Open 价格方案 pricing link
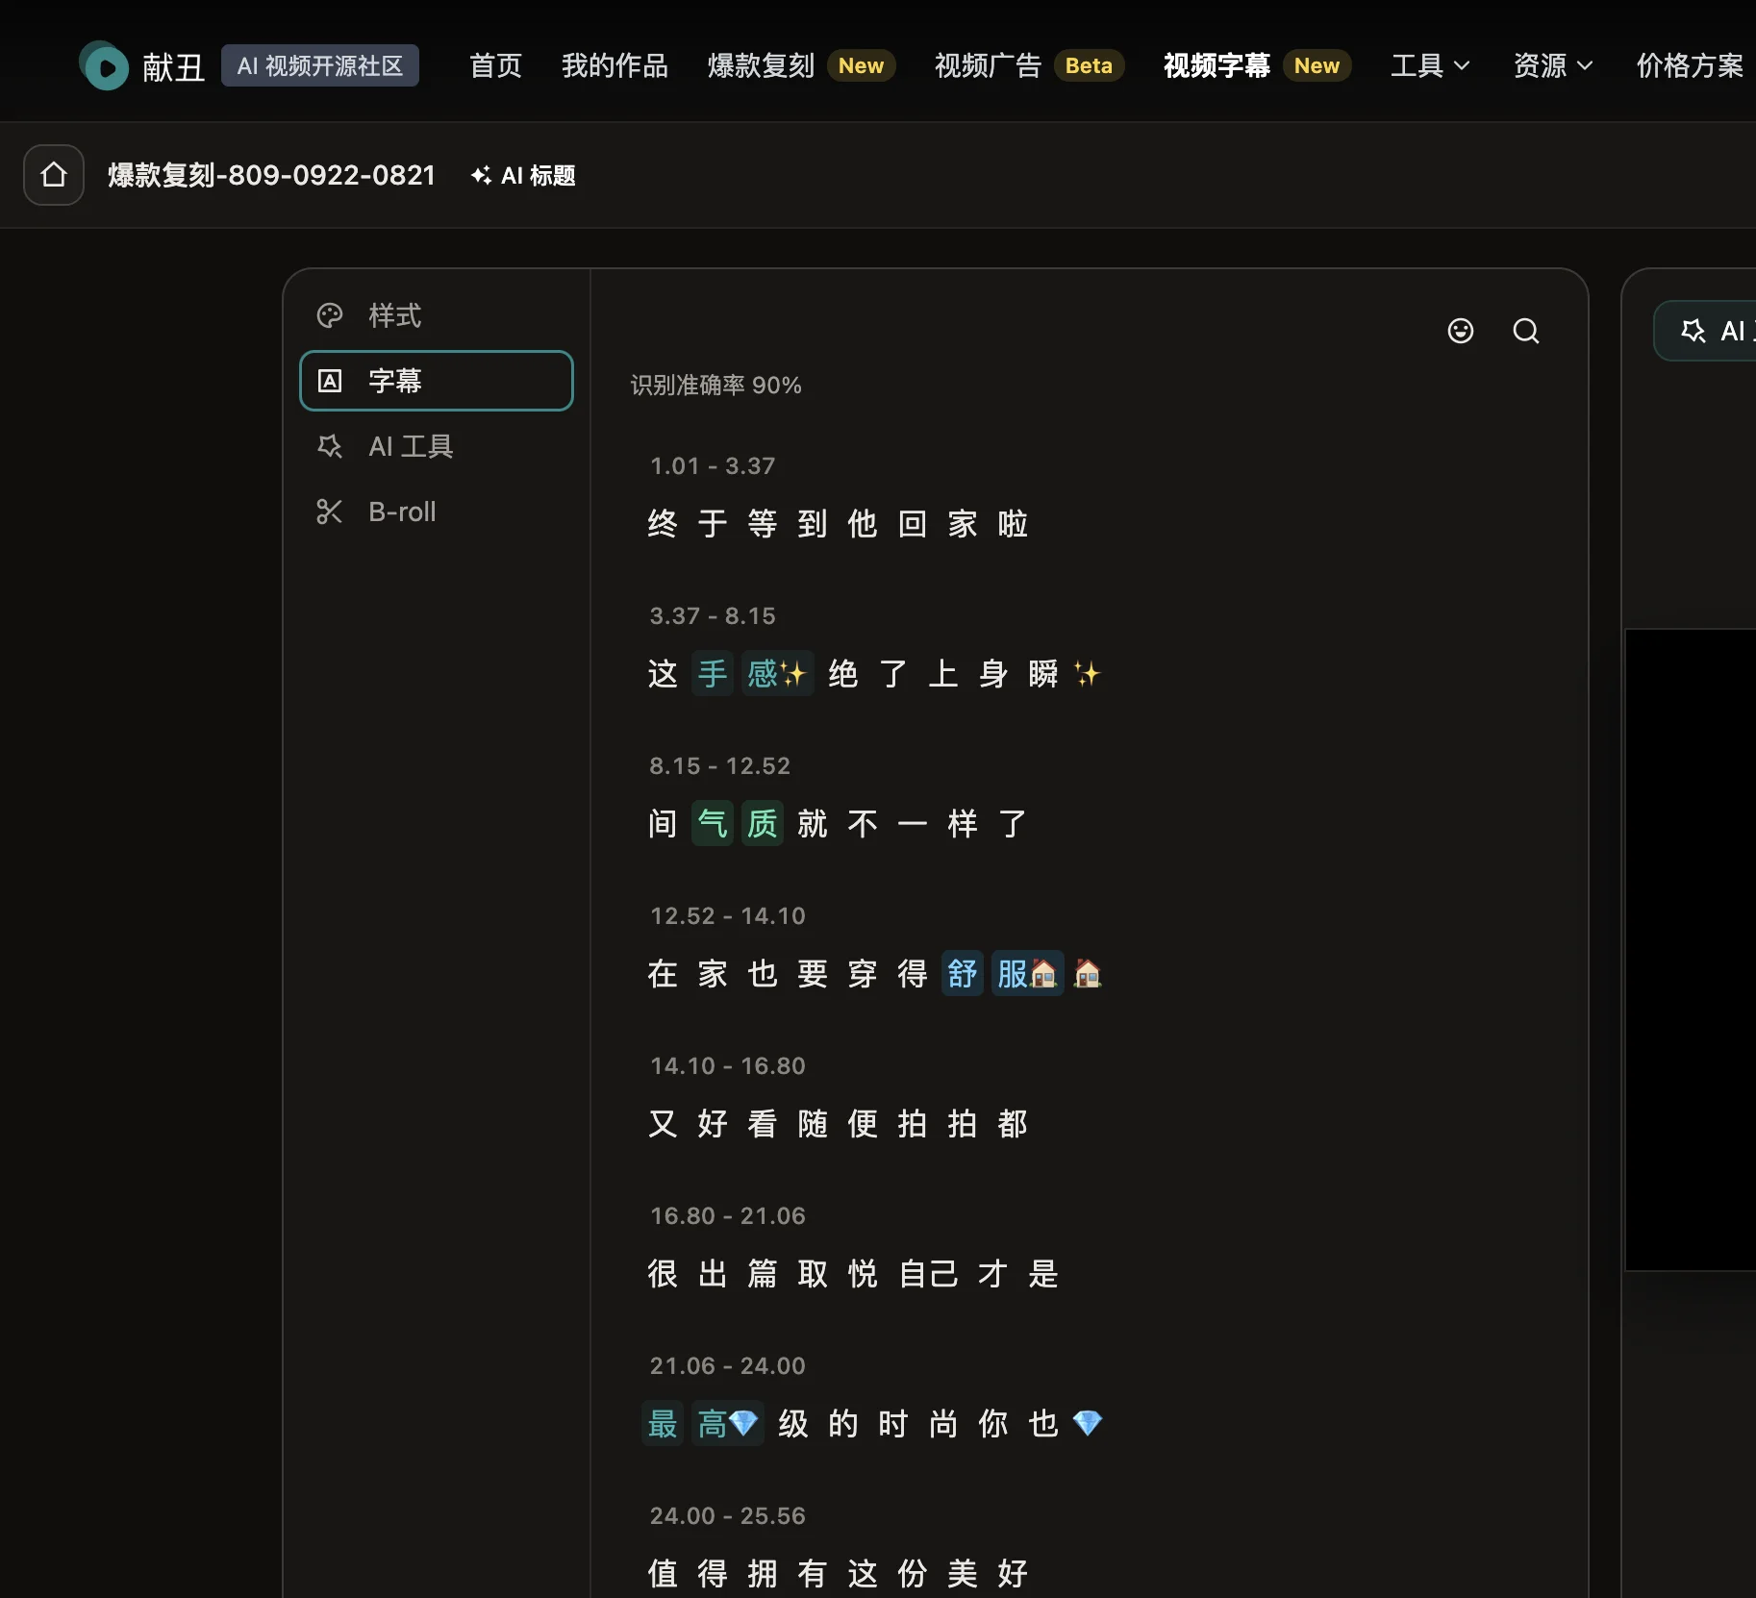The height and width of the screenshot is (1598, 1756). tap(1690, 65)
